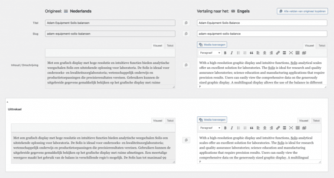Copy Inhoud / Omschrijving content to translation
Image resolution: width=334 pixels, height=178 pixels.
pos(186,65)
